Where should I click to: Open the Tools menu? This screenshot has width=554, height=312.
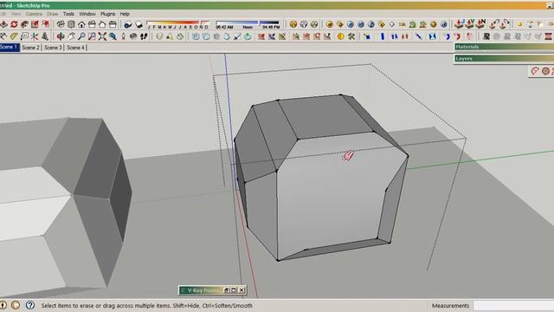pyautogui.click(x=68, y=14)
